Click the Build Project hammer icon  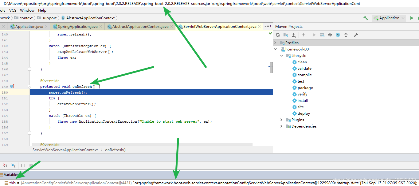(x=366, y=18)
